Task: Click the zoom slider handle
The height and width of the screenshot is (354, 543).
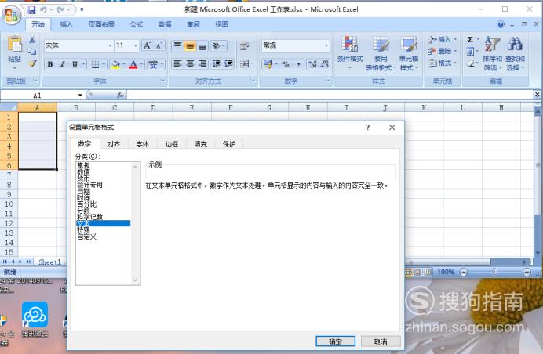Action: (x=495, y=272)
